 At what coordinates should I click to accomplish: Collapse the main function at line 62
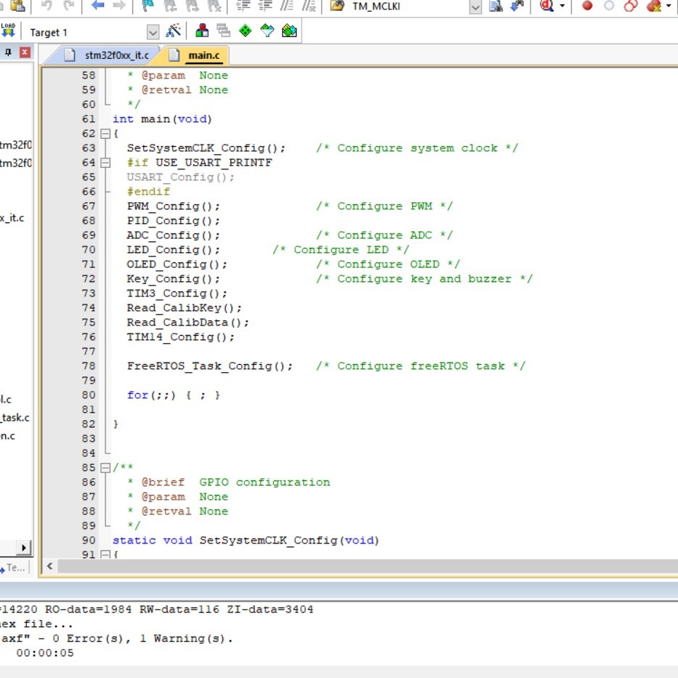coord(105,134)
